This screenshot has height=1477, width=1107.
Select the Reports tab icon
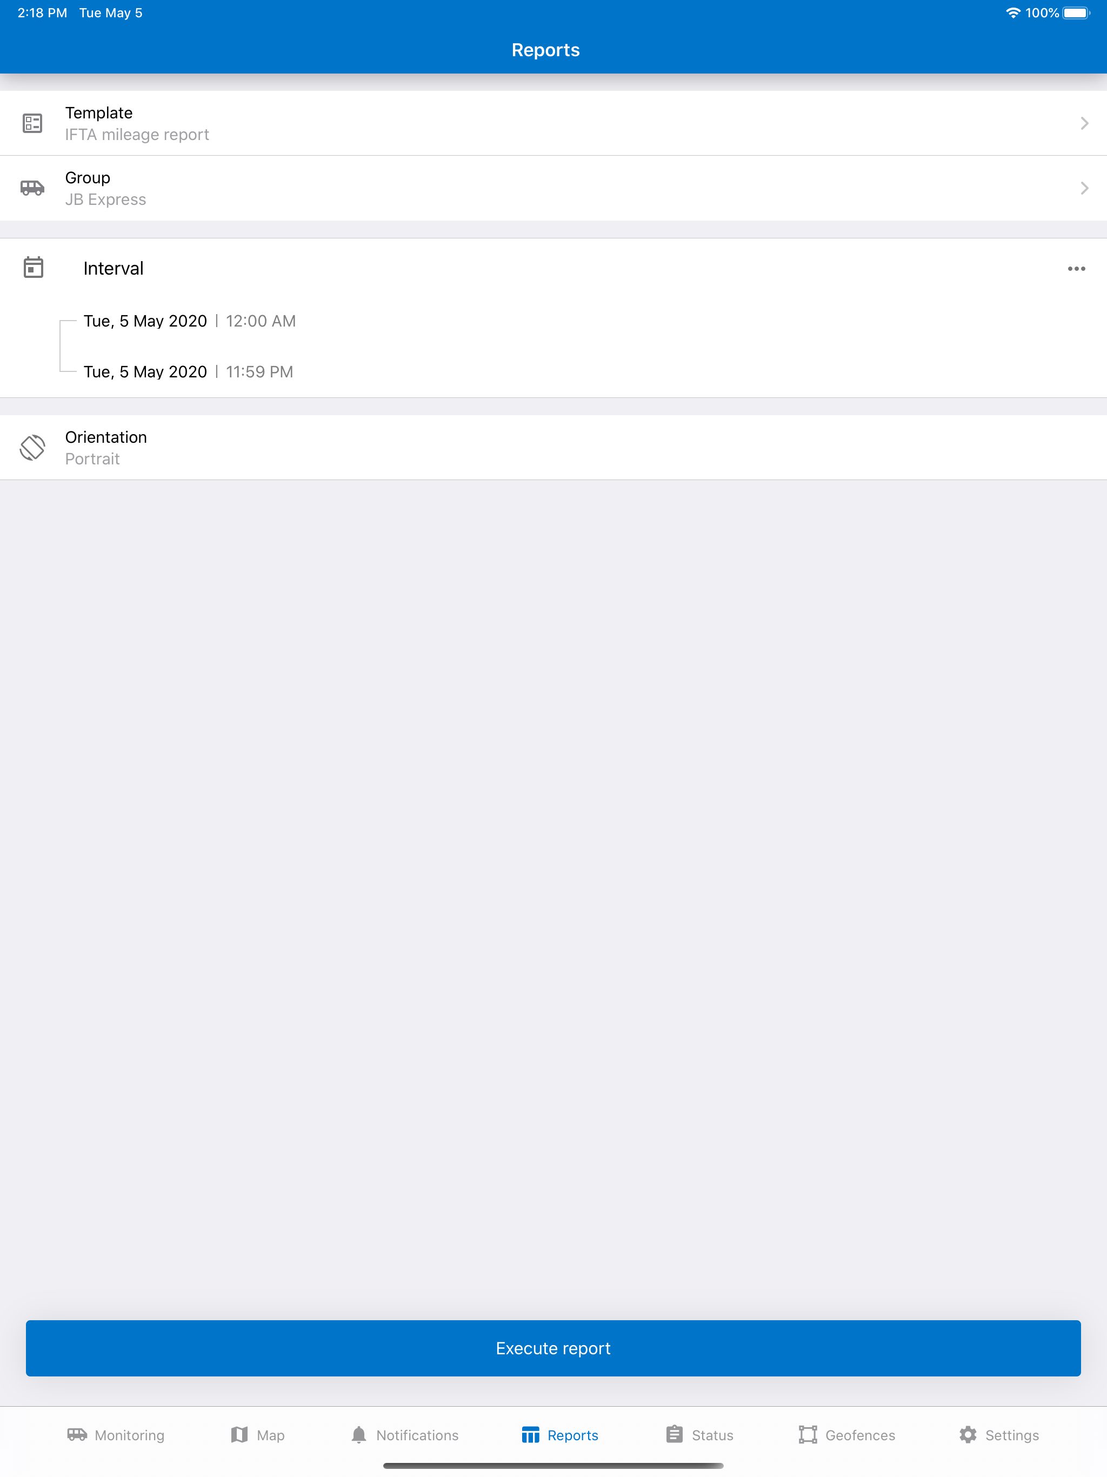(530, 1435)
